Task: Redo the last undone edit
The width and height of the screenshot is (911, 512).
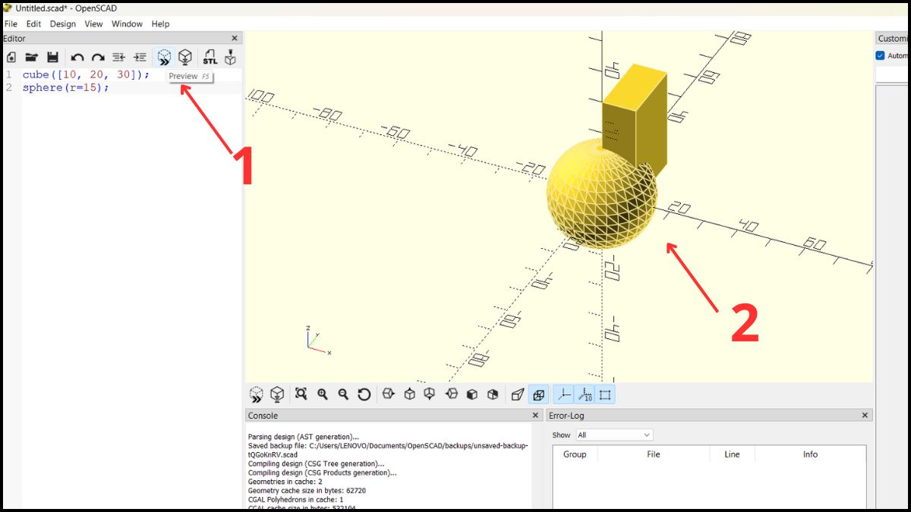Action: [x=98, y=57]
